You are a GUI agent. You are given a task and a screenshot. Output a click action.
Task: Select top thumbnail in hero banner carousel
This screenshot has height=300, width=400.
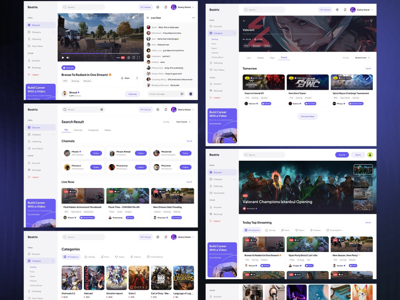pyautogui.click(x=363, y=170)
